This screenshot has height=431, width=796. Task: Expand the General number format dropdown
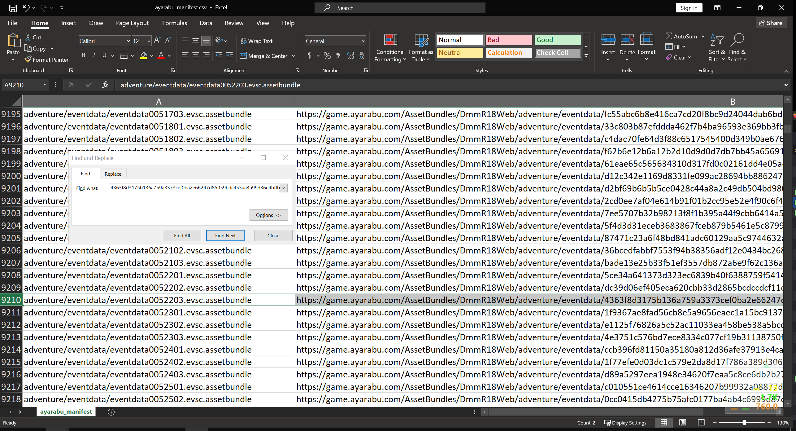pos(363,41)
